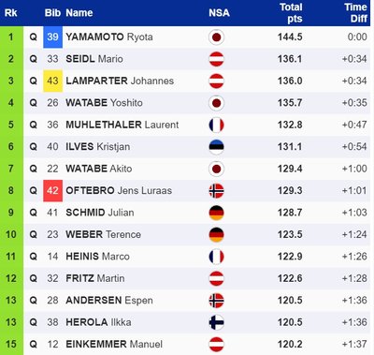Click Norway flag icon beside OFTEBRO Jens Luraas
Viewport: 374px width, 355px height.
click(x=216, y=191)
